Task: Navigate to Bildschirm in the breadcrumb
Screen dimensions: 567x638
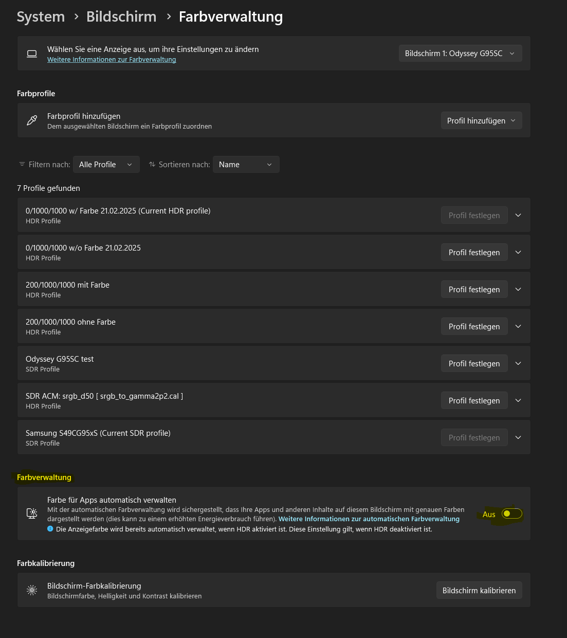Action: pos(121,16)
